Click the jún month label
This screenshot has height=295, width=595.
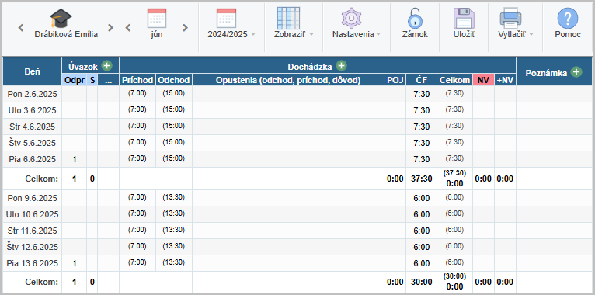point(156,34)
